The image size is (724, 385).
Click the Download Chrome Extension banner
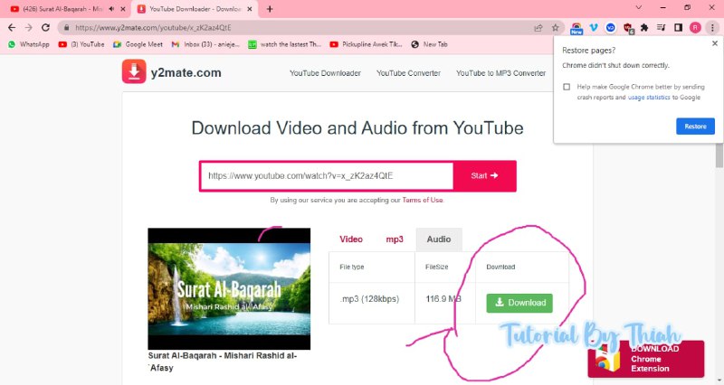click(x=646, y=359)
